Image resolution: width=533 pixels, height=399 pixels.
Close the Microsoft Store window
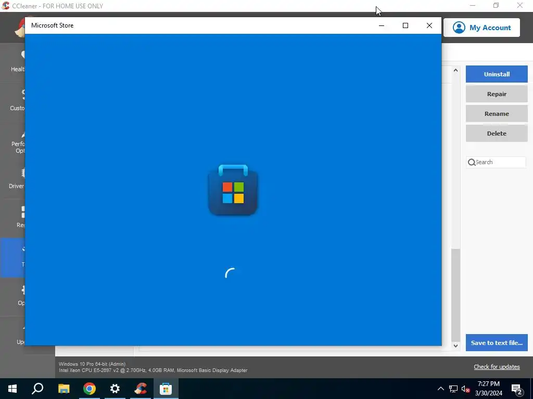429,25
